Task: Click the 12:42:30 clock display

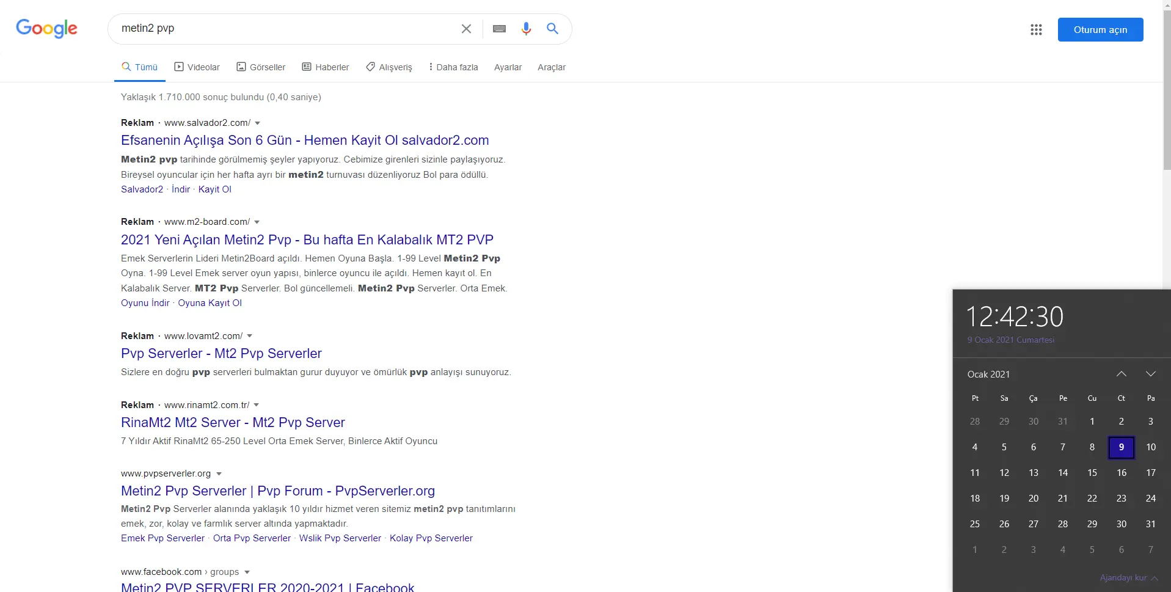Action: point(1015,317)
